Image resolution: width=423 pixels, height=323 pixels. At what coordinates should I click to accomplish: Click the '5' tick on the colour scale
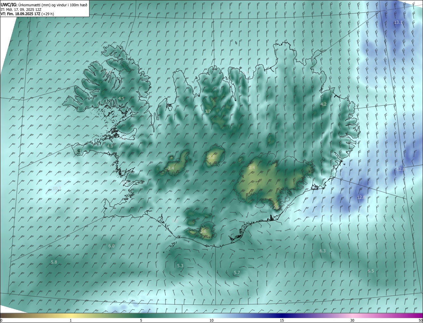point(141,320)
